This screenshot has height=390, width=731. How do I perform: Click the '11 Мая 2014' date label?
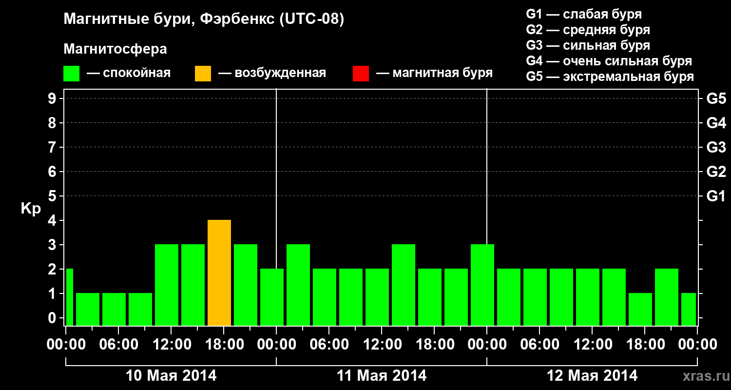tap(382, 375)
